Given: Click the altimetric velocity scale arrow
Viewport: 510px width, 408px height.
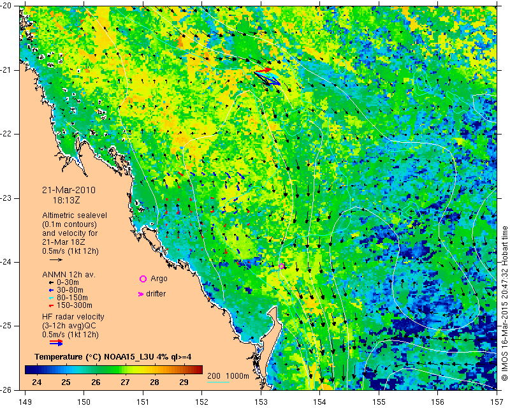Looking at the screenshot, I should coord(56,259).
